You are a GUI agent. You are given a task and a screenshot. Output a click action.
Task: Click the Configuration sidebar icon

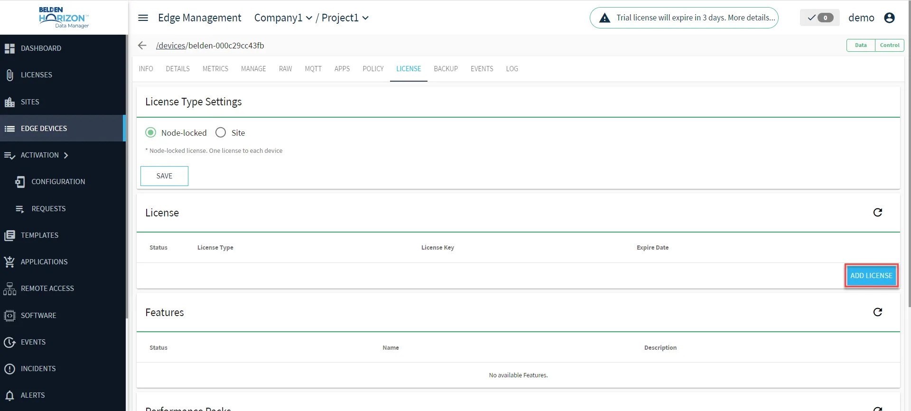tap(20, 182)
